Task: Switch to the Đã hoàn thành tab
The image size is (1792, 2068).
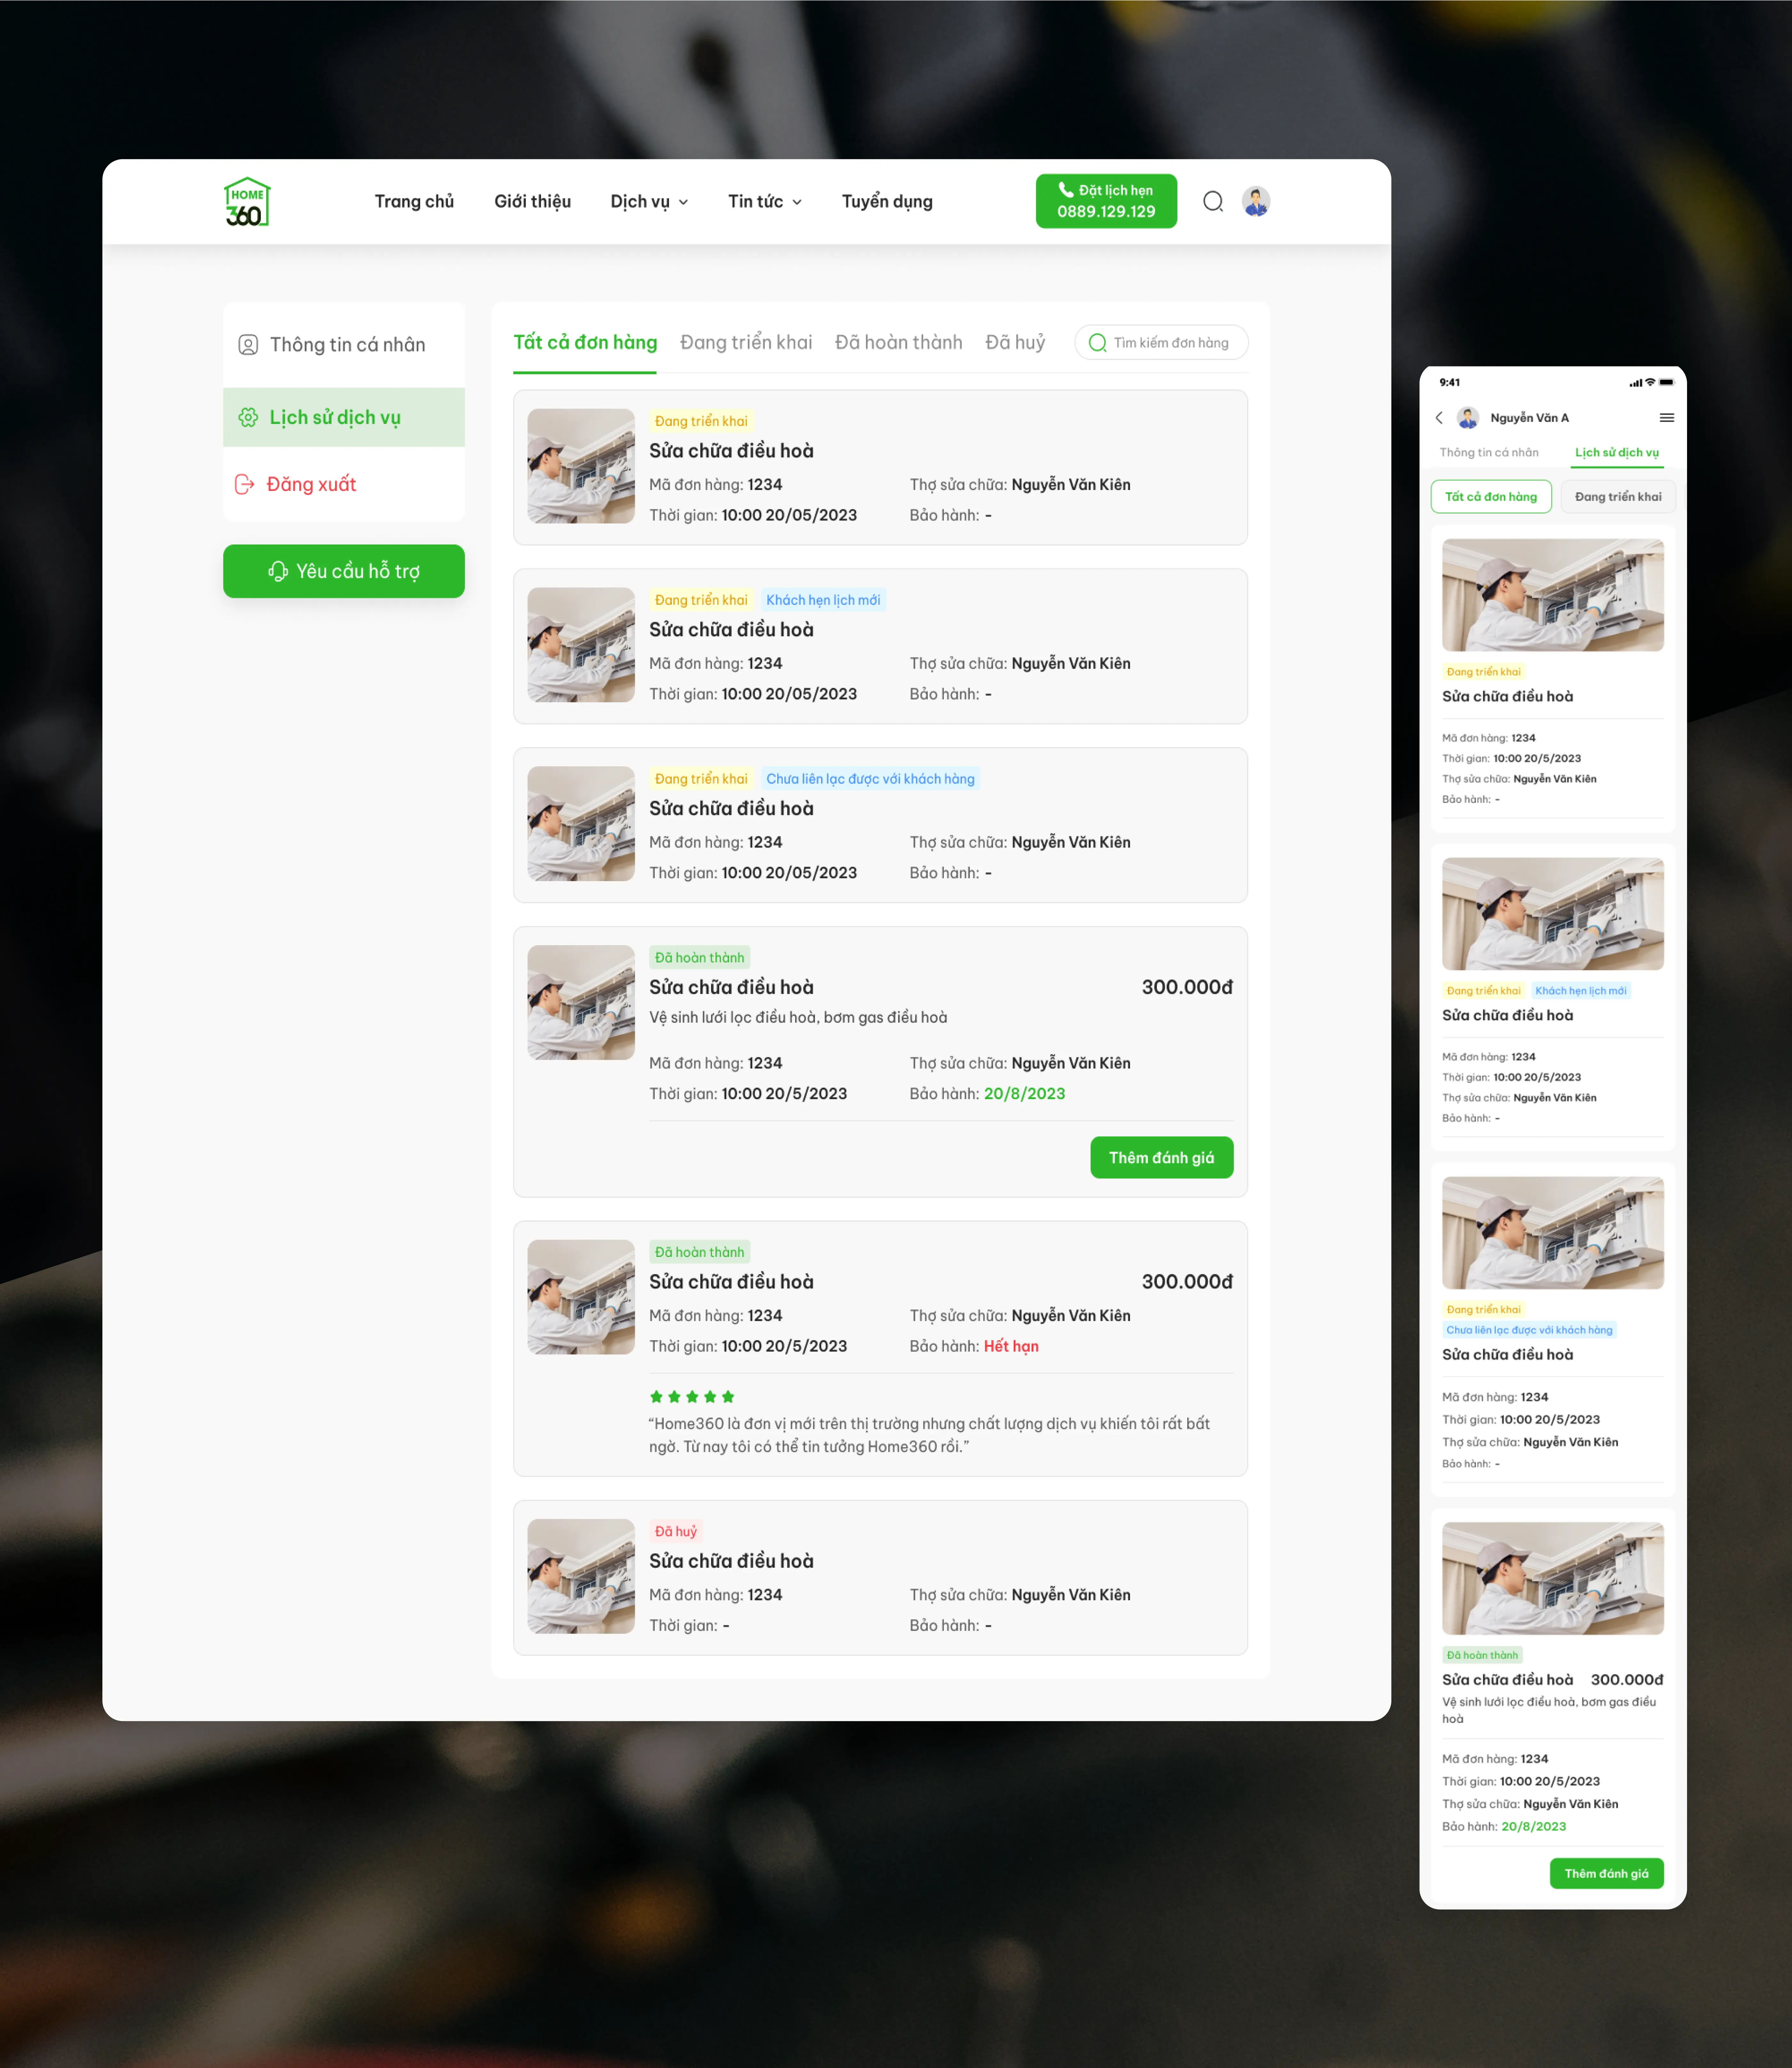Action: [x=899, y=343]
